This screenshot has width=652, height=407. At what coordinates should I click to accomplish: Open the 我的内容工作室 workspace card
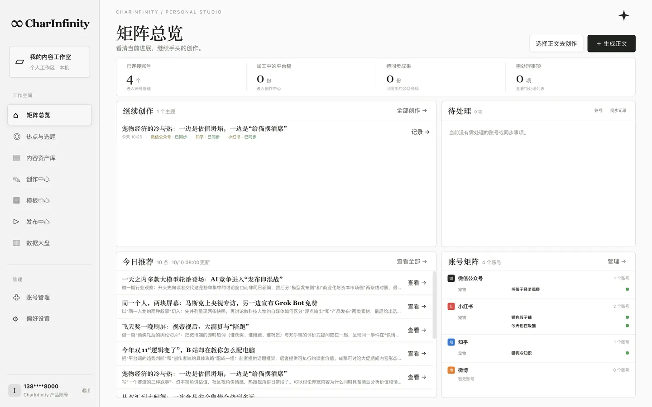pos(49,62)
